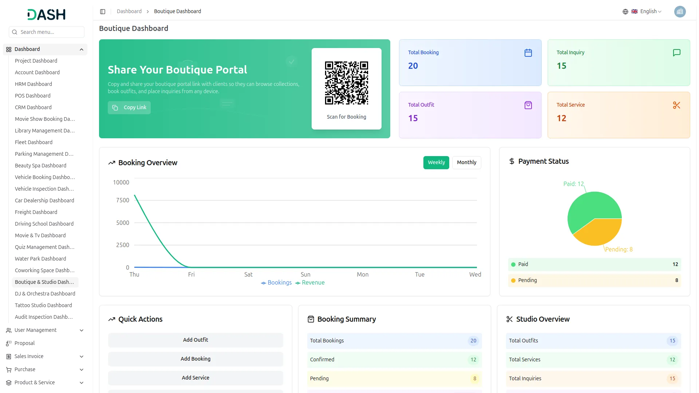The width and height of the screenshot is (699, 393).
Task: Click the Total Service scissors icon
Action: pos(677,105)
